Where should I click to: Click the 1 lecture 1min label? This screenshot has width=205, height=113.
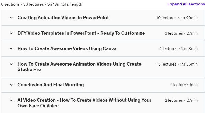[184, 85]
